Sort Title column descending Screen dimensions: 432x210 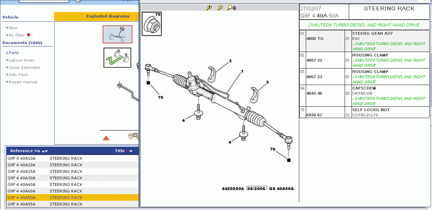[x=131, y=151]
